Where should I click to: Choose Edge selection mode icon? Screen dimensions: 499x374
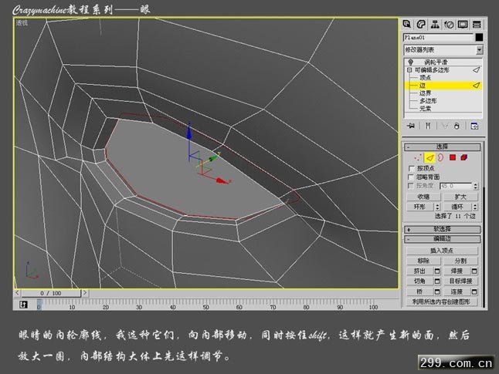click(430, 157)
